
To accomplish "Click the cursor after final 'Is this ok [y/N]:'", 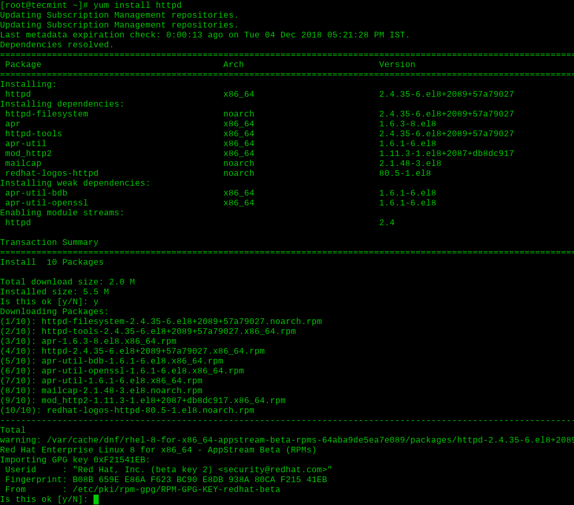I will click(x=96, y=499).
